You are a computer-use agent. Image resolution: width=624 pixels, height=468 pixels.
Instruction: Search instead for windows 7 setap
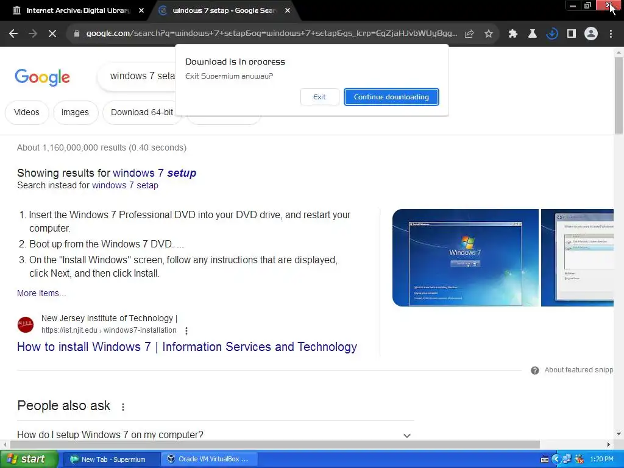[x=125, y=185]
